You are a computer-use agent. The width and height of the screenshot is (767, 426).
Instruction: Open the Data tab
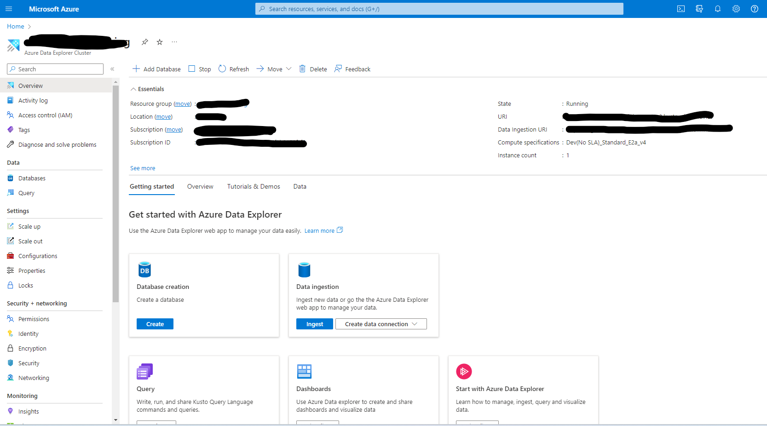[300, 186]
